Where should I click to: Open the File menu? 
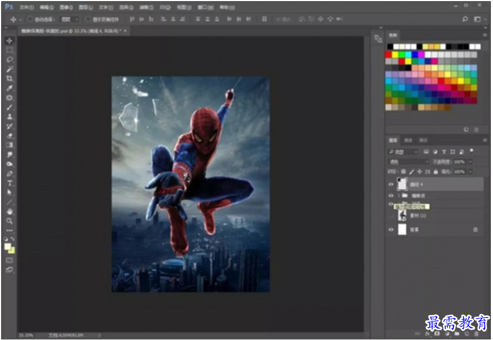(27, 7)
